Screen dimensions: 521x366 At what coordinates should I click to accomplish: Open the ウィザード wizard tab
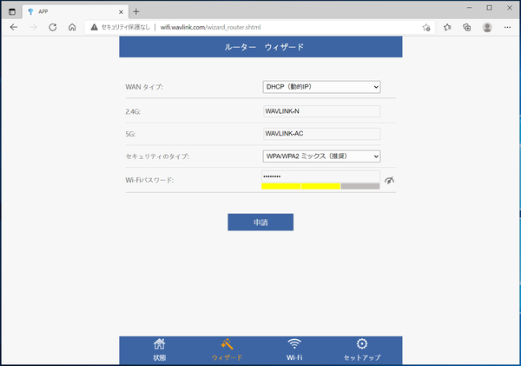(227, 349)
